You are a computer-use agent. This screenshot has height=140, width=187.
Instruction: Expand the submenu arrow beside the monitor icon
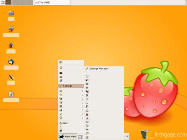point(82,118)
